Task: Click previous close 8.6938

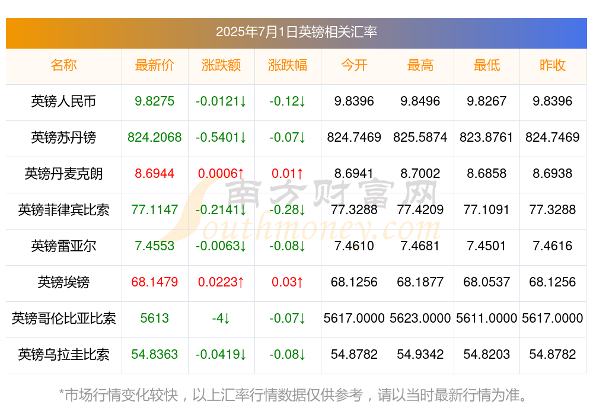Action: coord(553,174)
